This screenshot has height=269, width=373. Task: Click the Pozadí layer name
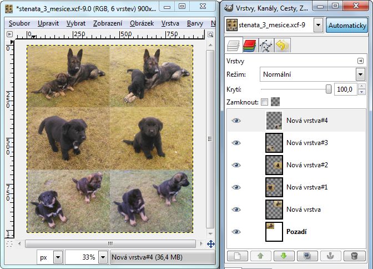click(296, 232)
